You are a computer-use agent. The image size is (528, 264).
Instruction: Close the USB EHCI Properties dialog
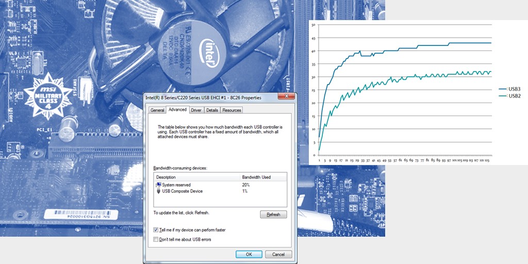[287, 96]
